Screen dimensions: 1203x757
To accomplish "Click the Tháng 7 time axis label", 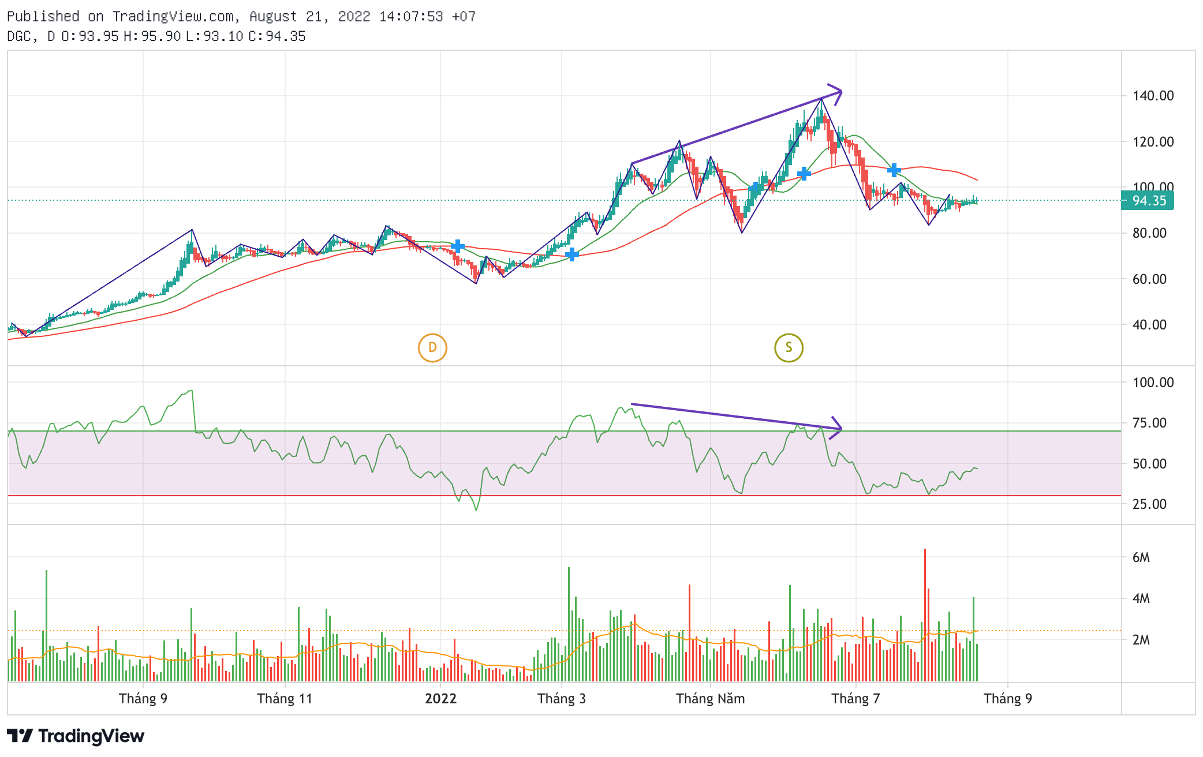I will (855, 699).
